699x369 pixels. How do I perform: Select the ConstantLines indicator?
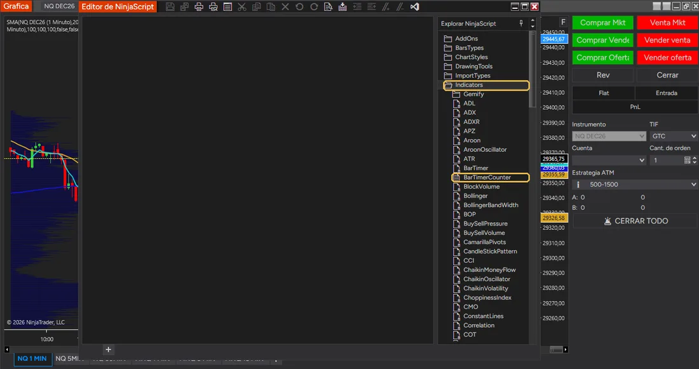click(x=483, y=316)
